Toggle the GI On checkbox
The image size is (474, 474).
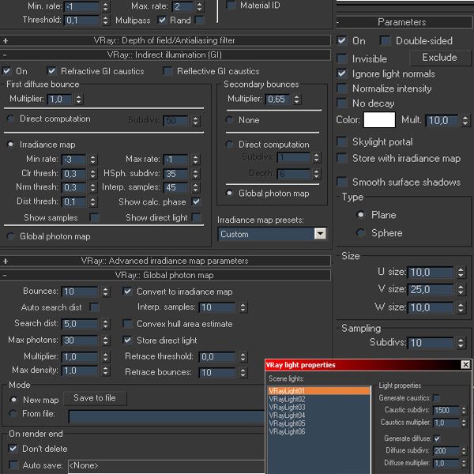point(6,71)
